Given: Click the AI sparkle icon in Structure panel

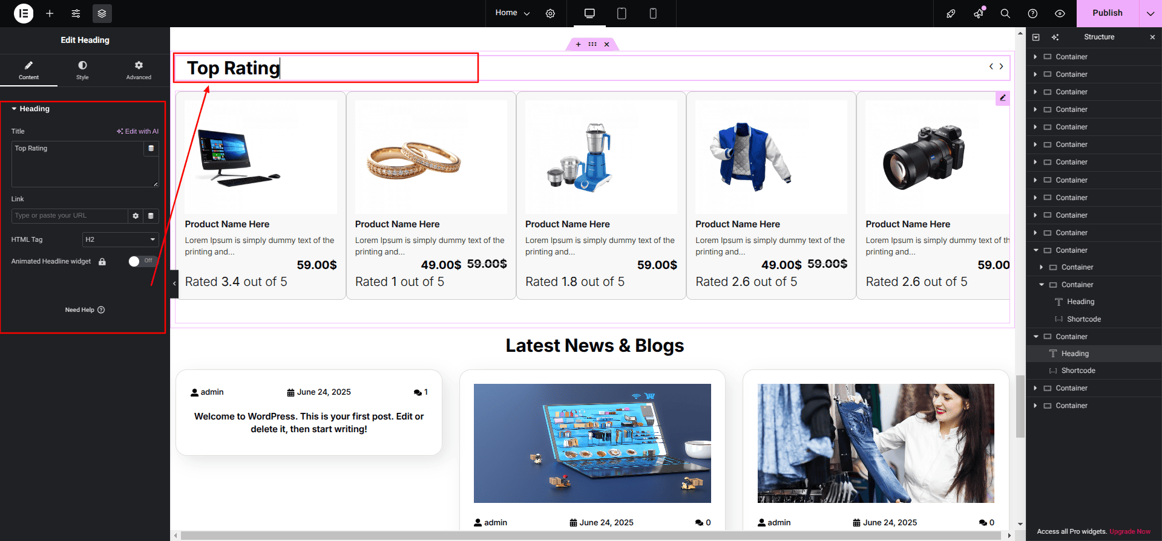Looking at the screenshot, I should (1055, 37).
